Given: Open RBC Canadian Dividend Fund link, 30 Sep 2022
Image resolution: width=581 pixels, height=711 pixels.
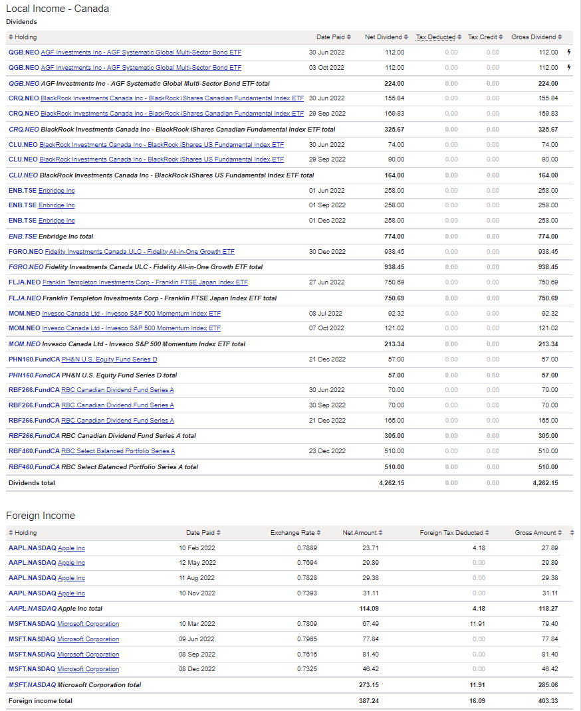Looking at the screenshot, I should [118, 405].
